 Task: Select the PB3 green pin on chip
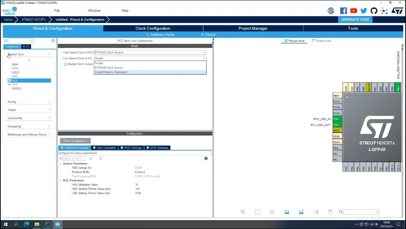(398, 88)
